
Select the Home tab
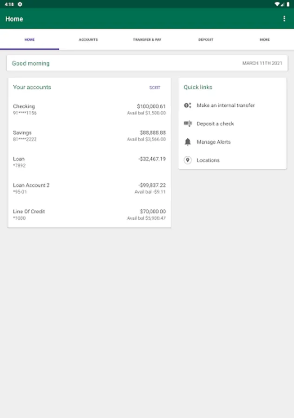(29, 40)
